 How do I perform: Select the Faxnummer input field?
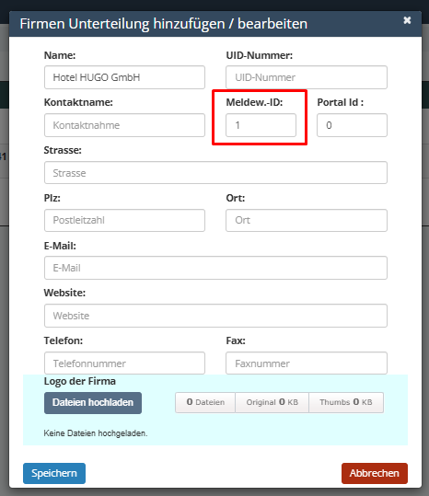307,363
